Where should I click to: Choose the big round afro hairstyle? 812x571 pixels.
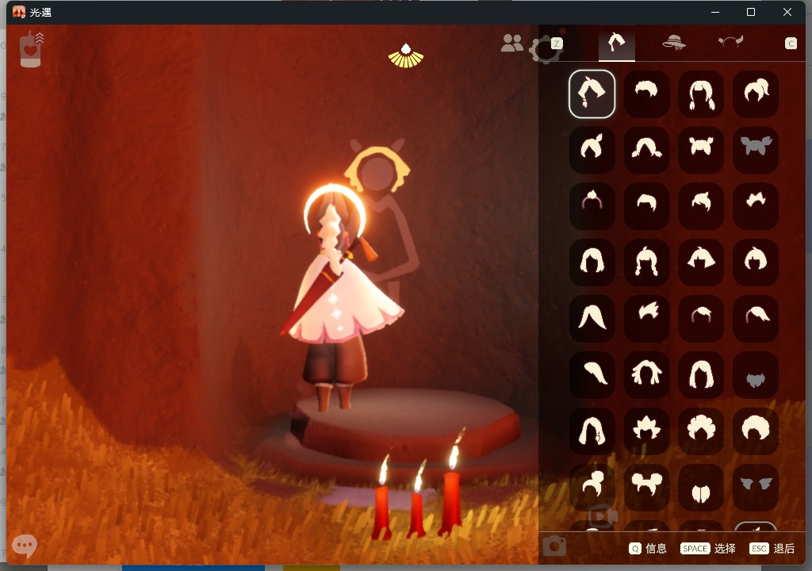click(x=756, y=431)
